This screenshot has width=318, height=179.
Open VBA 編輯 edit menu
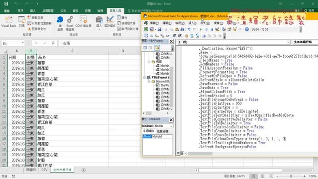pyautogui.click(x=167, y=23)
